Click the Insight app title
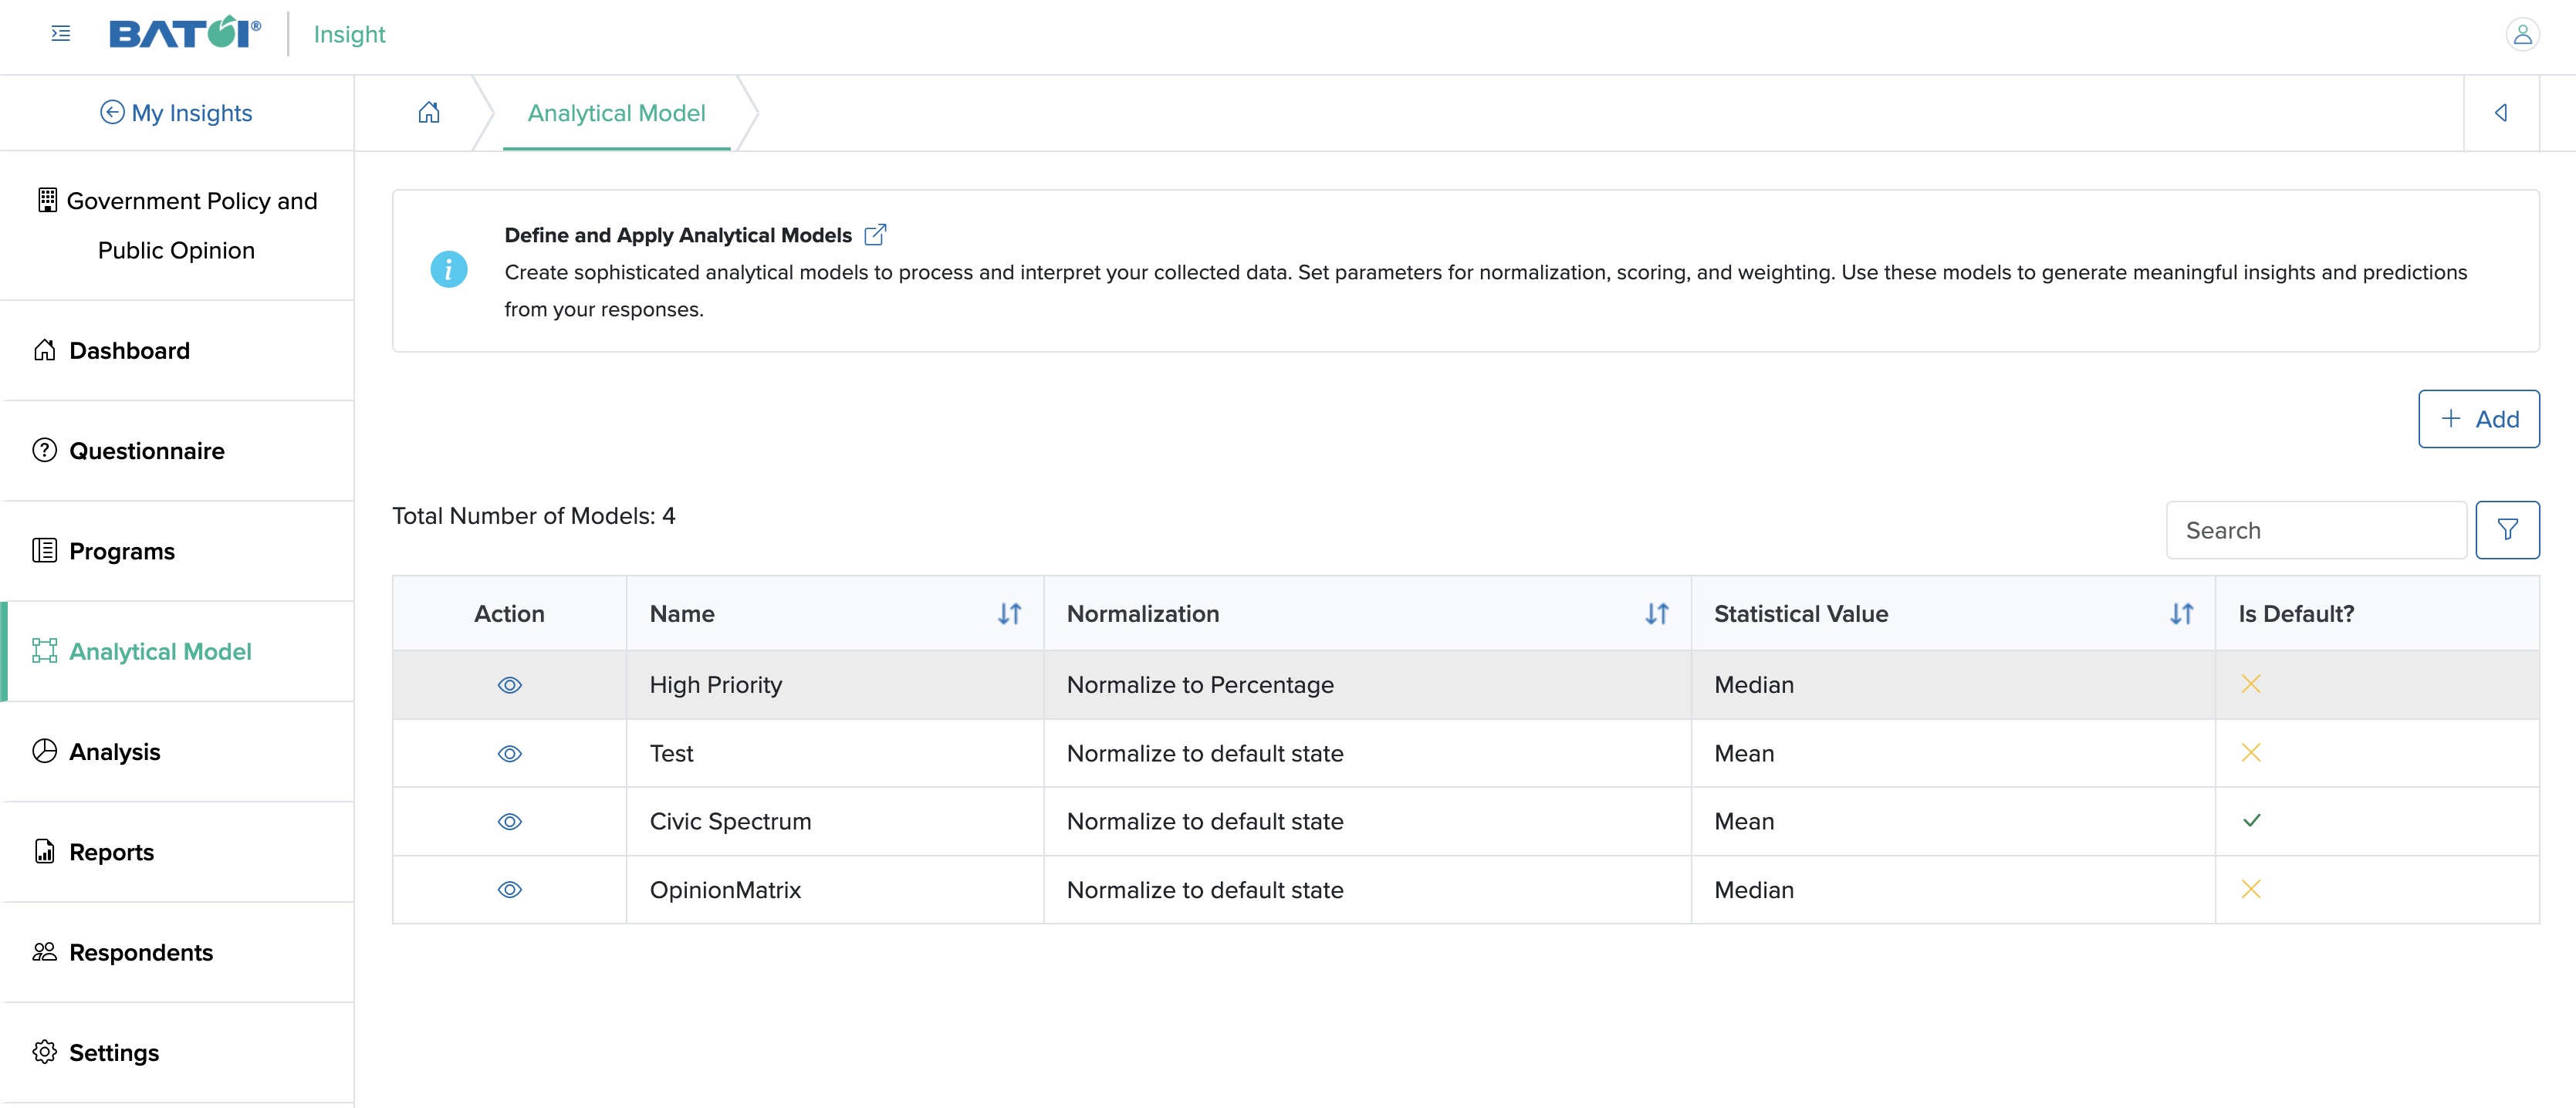Viewport: 2576px width, 1108px height. (x=349, y=34)
